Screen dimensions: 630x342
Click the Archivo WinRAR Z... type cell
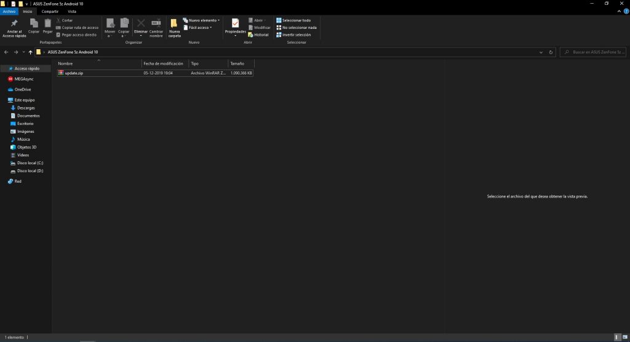coord(208,73)
